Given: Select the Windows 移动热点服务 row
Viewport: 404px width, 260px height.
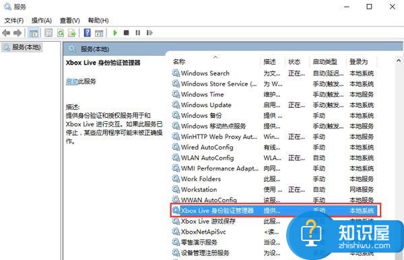Looking at the screenshot, I should pos(274,126).
